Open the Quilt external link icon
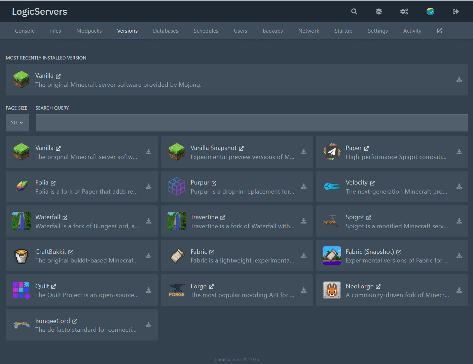The image size is (473, 364). click(53, 287)
